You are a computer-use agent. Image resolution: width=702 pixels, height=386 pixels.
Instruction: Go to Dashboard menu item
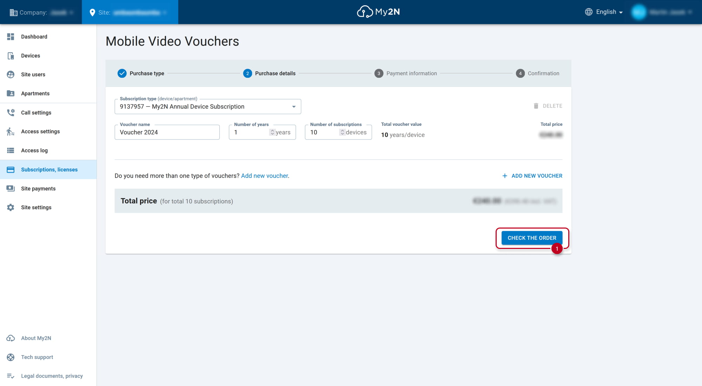point(48,36)
